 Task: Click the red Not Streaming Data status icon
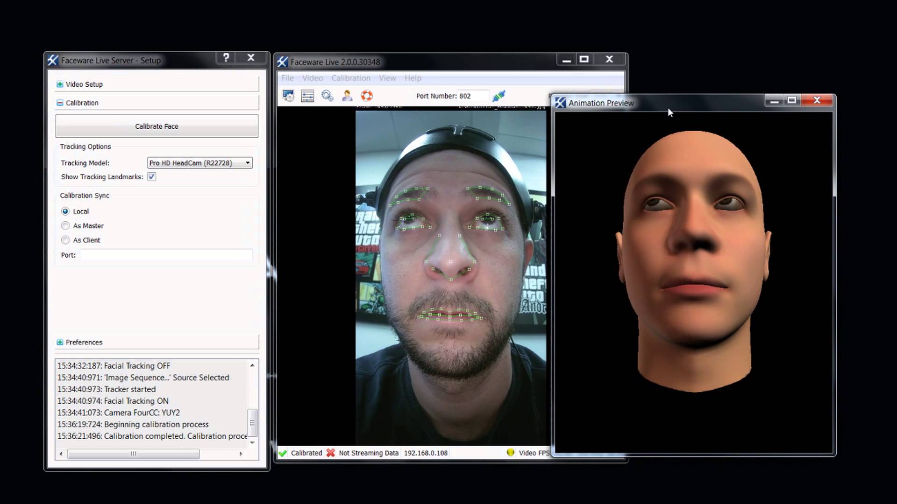331,453
